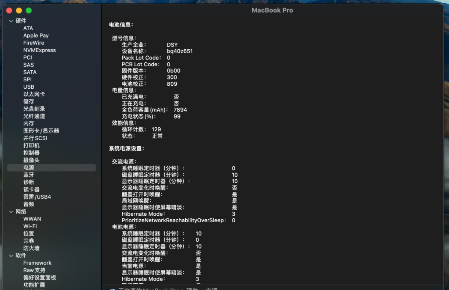Click the 系统电源设置 heading

tap(126, 148)
